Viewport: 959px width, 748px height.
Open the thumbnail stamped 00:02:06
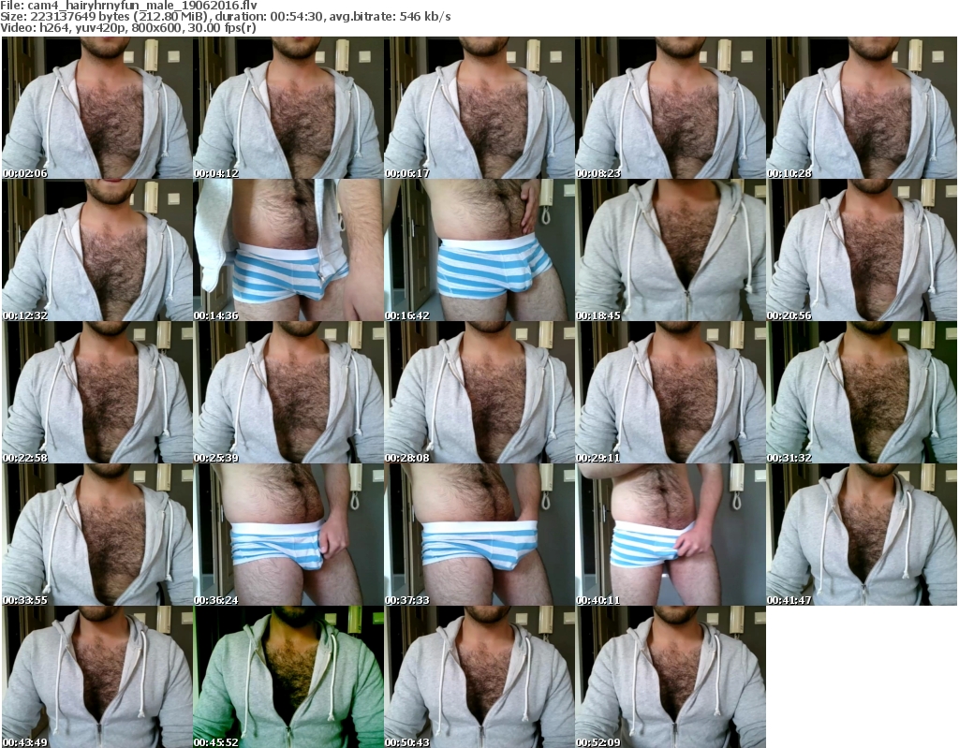point(97,108)
